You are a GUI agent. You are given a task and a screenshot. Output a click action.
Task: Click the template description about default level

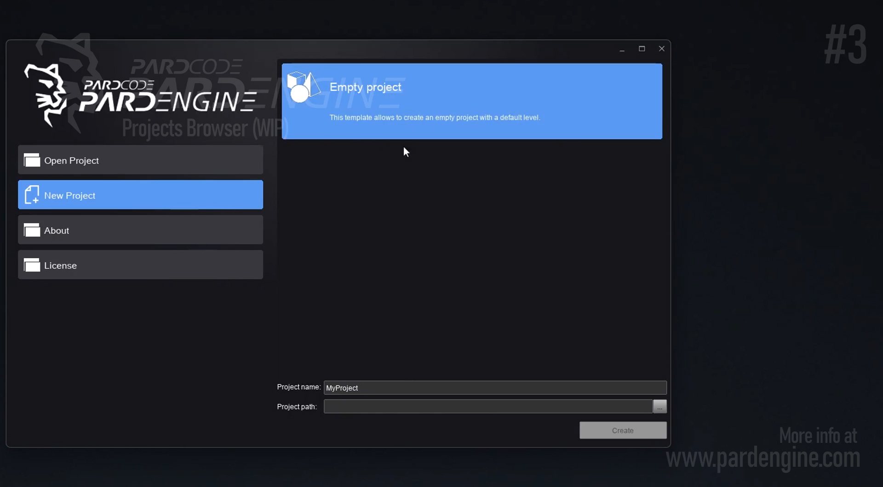point(435,118)
